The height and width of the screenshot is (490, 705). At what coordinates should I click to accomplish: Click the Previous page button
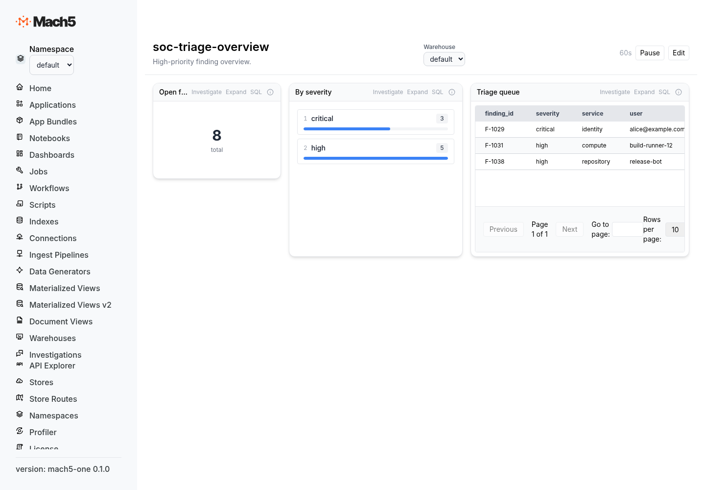(503, 229)
